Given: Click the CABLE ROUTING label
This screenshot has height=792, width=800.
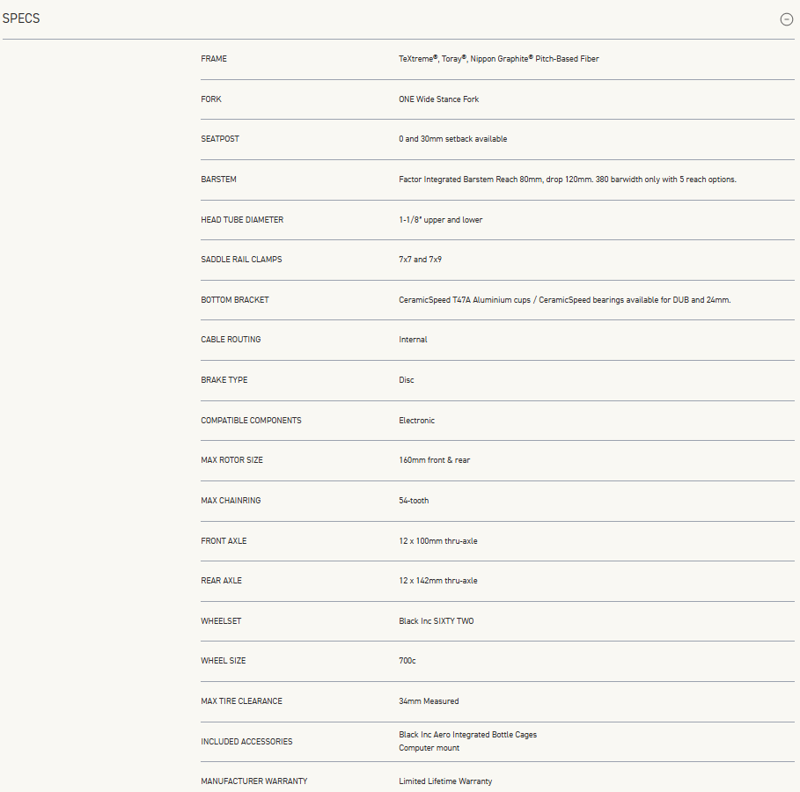Looking at the screenshot, I should (231, 340).
